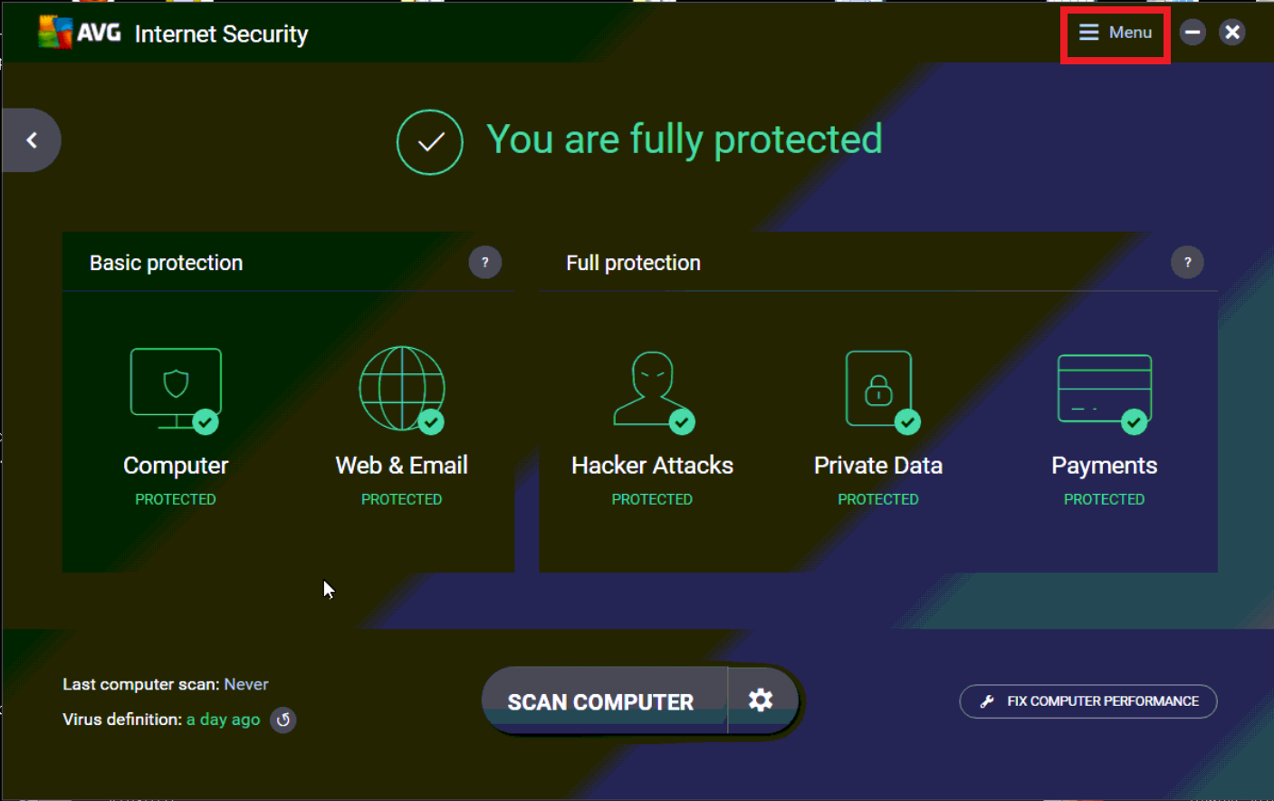The width and height of the screenshot is (1274, 801).
Task: Select the Private Data lock icon
Action: click(x=879, y=390)
